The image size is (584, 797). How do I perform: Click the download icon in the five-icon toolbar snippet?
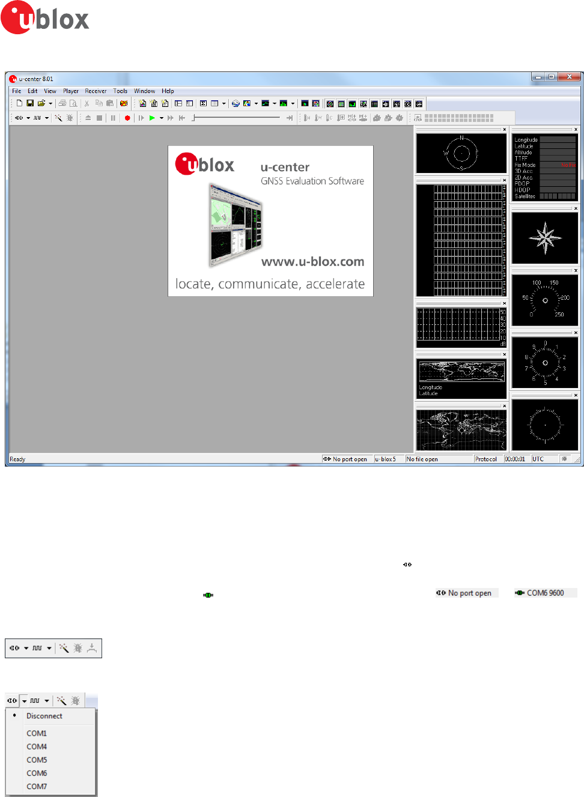tap(92, 648)
